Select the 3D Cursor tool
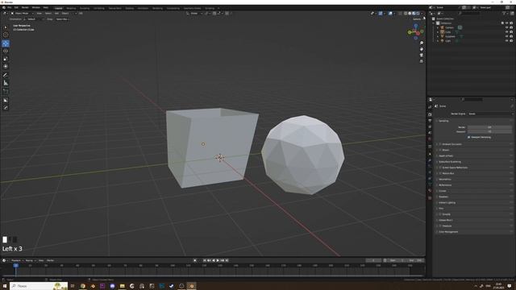 6,35
